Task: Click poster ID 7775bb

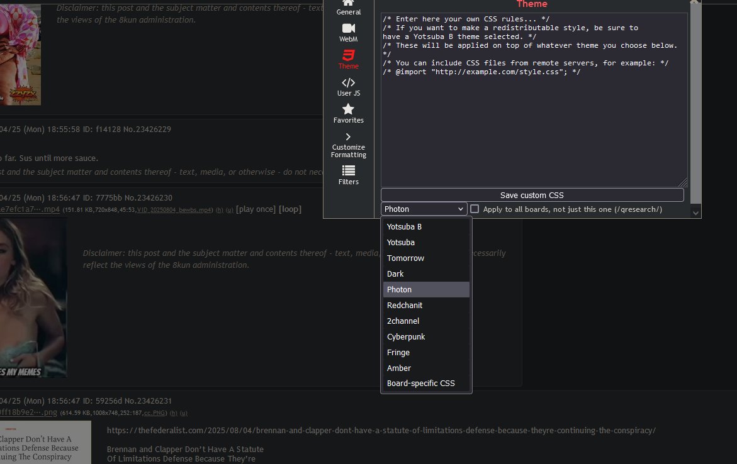Action: pos(109,197)
